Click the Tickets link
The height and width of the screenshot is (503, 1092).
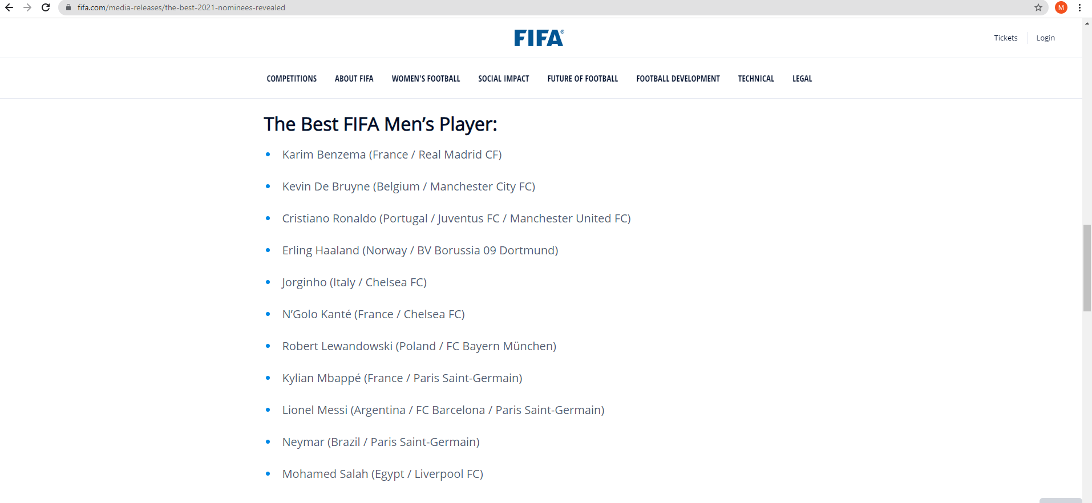pos(1005,38)
